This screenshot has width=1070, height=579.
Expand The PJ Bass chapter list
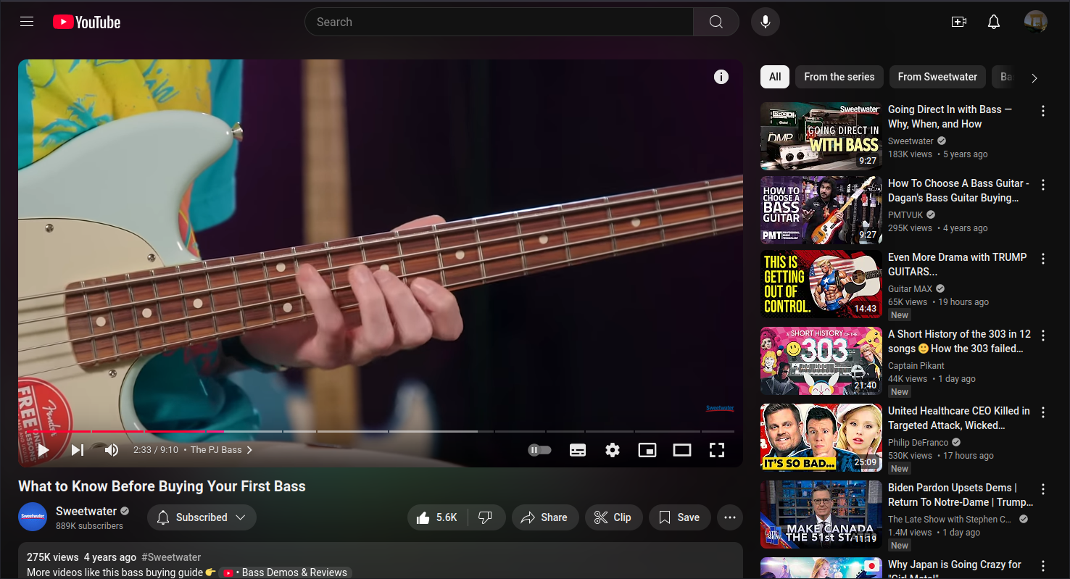pyautogui.click(x=221, y=450)
